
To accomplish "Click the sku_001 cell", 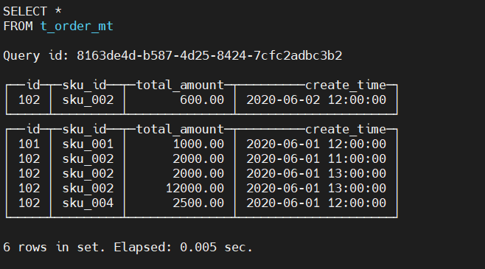I will click(88, 144).
